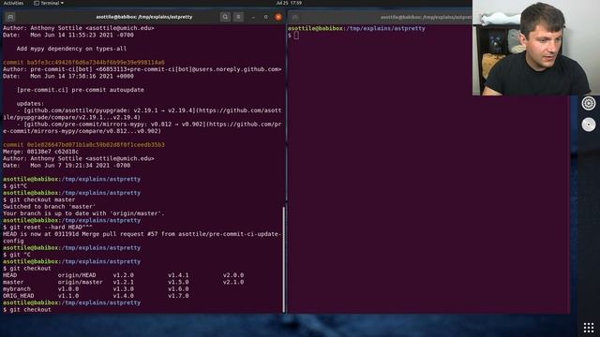Click 'v1.5.0' tag completion
The height and width of the screenshot is (337, 600).
click(178, 282)
